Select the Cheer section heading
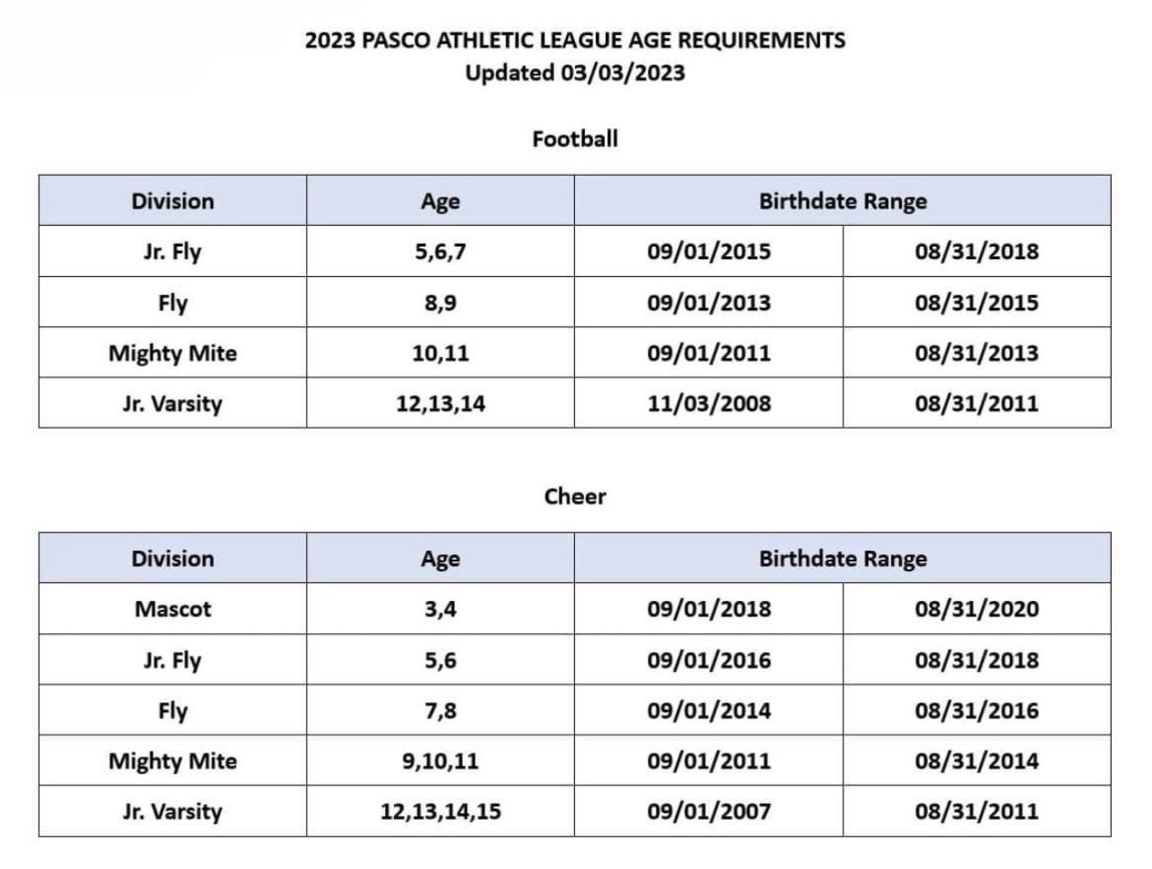 pyautogui.click(x=575, y=496)
